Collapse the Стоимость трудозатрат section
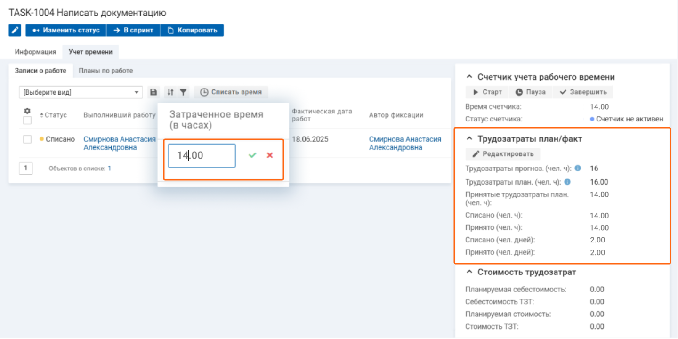678x339 pixels. pyautogui.click(x=469, y=272)
